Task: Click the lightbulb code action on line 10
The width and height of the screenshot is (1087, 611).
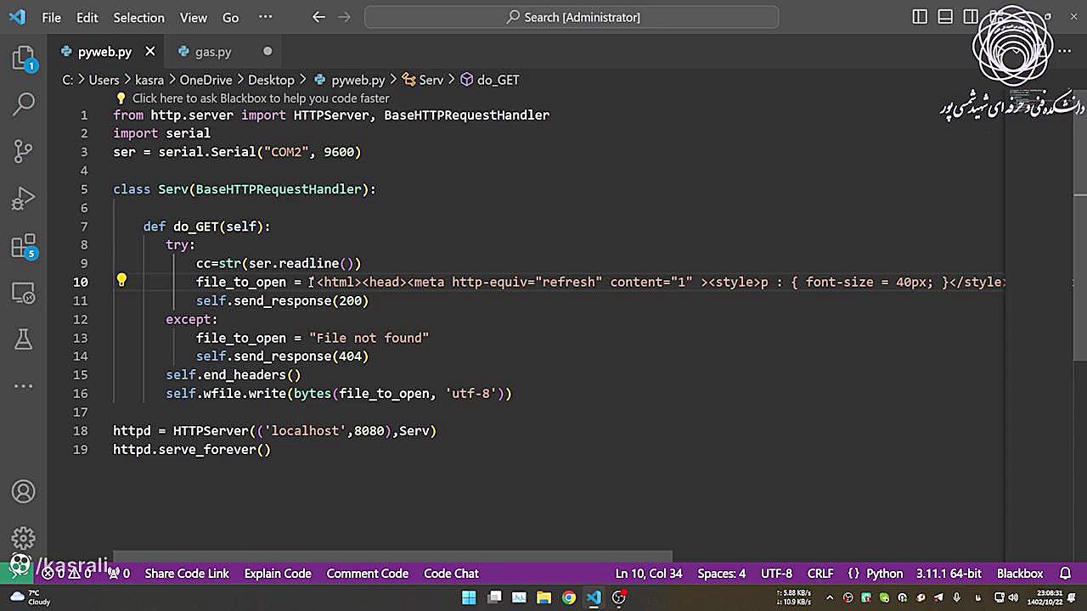Action: pos(121,281)
